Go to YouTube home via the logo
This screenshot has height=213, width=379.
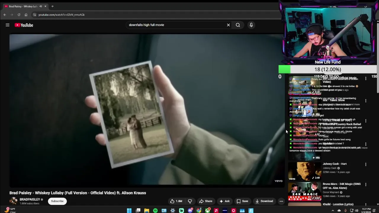tap(24, 25)
